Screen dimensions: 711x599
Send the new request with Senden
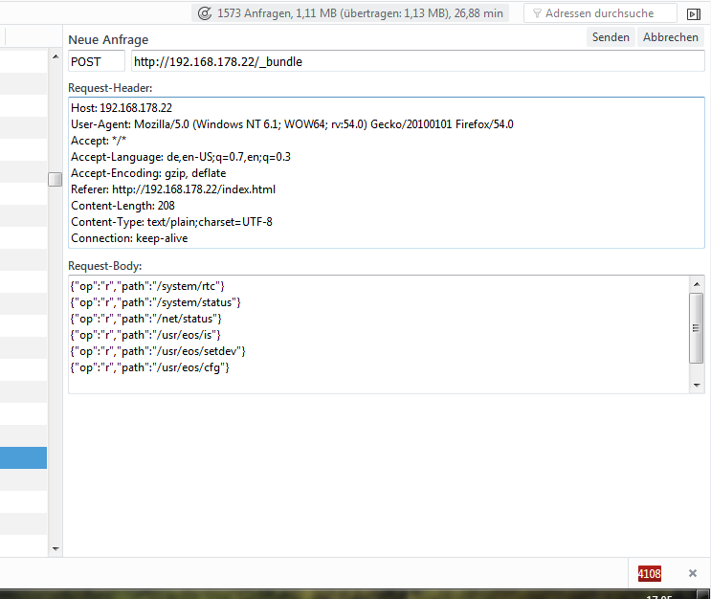611,37
